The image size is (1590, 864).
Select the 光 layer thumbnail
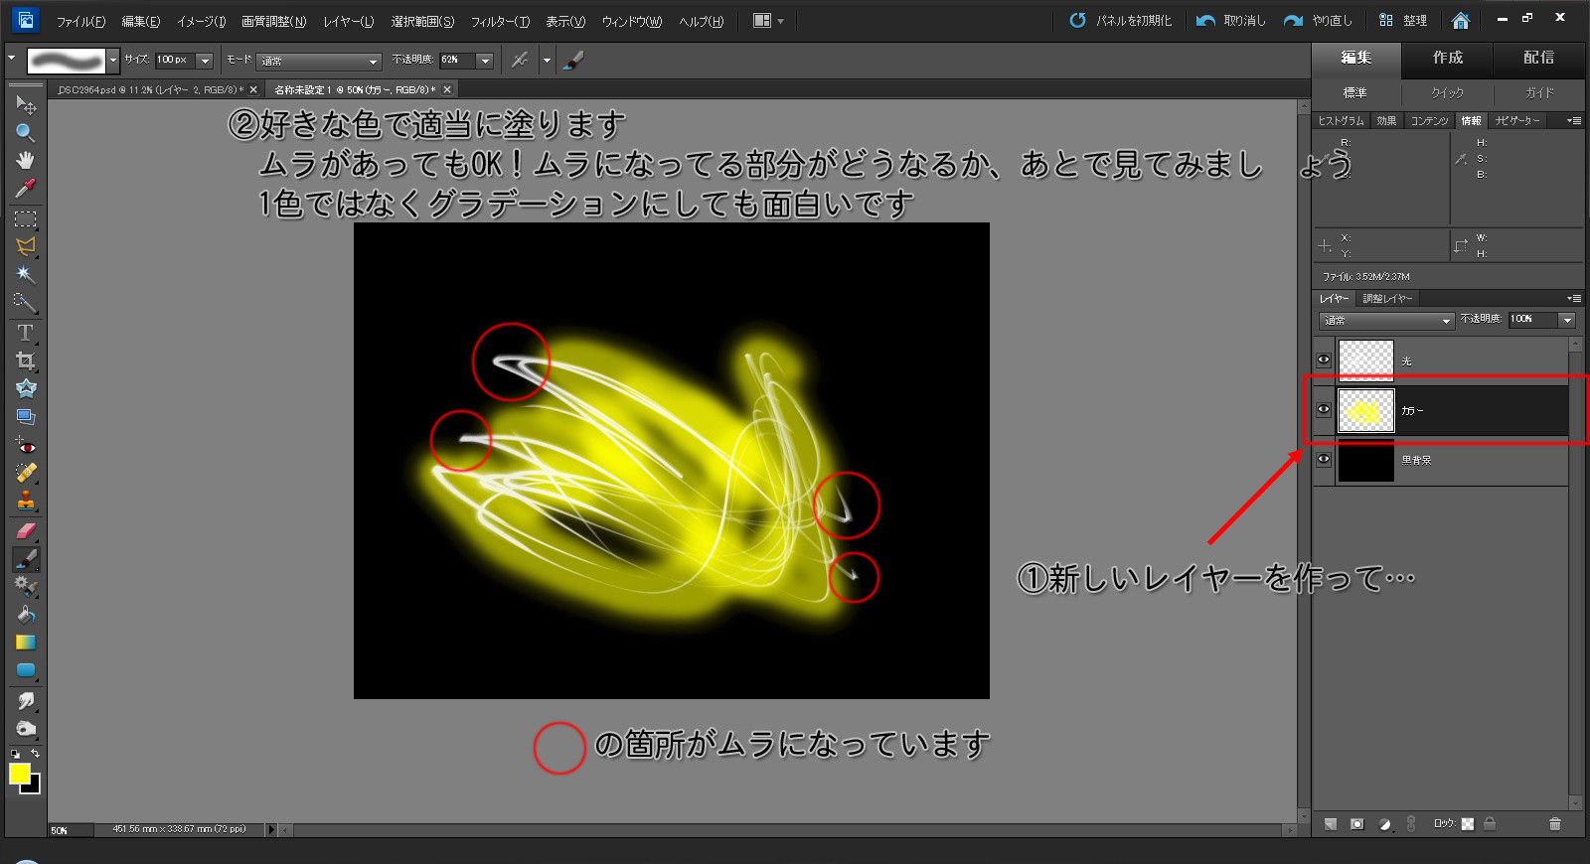pyautogui.click(x=1365, y=360)
